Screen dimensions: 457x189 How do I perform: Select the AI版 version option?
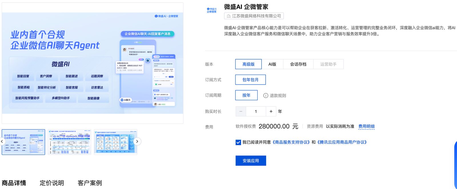tap(272, 64)
